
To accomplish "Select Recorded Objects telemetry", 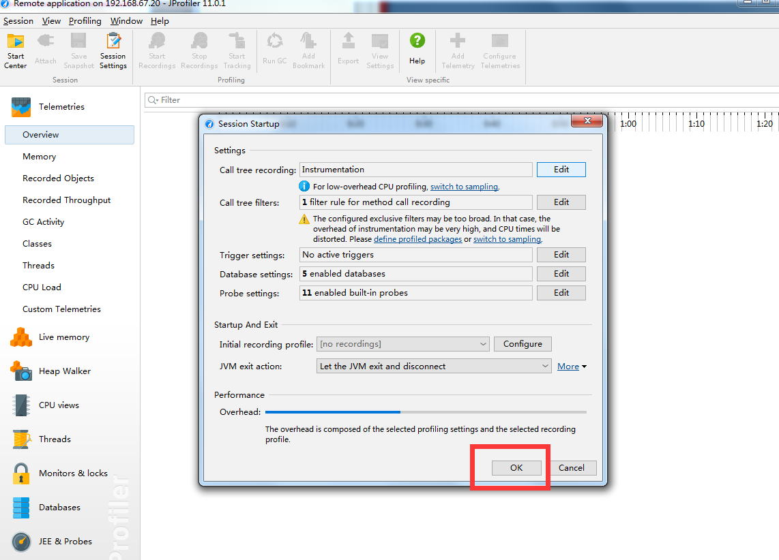I will (x=58, y=178).
